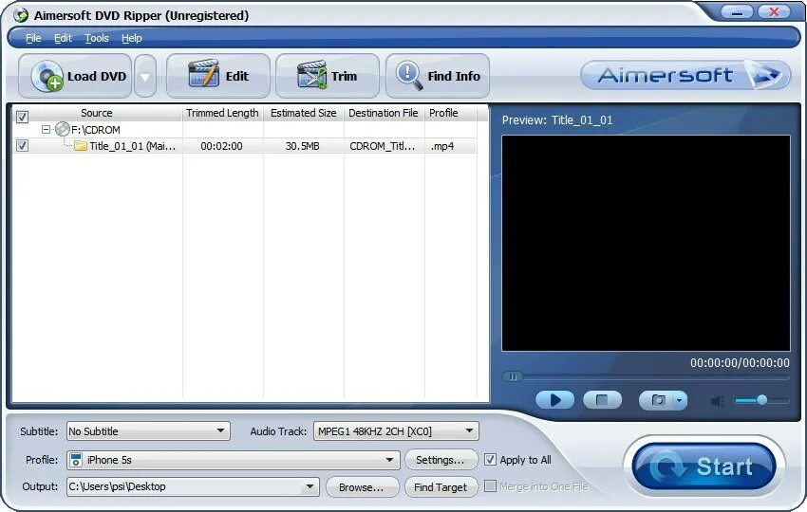807x512 pixels.
Task: Open the Load DVD dropdown arrow
Action: pos(145,77)
